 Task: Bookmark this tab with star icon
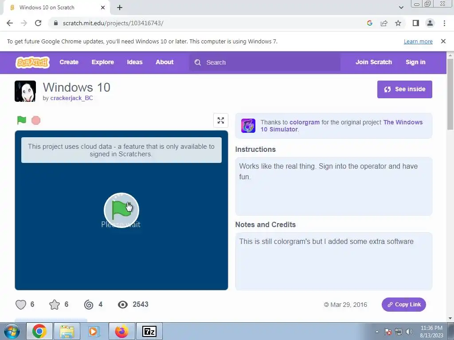coord(398,23)
